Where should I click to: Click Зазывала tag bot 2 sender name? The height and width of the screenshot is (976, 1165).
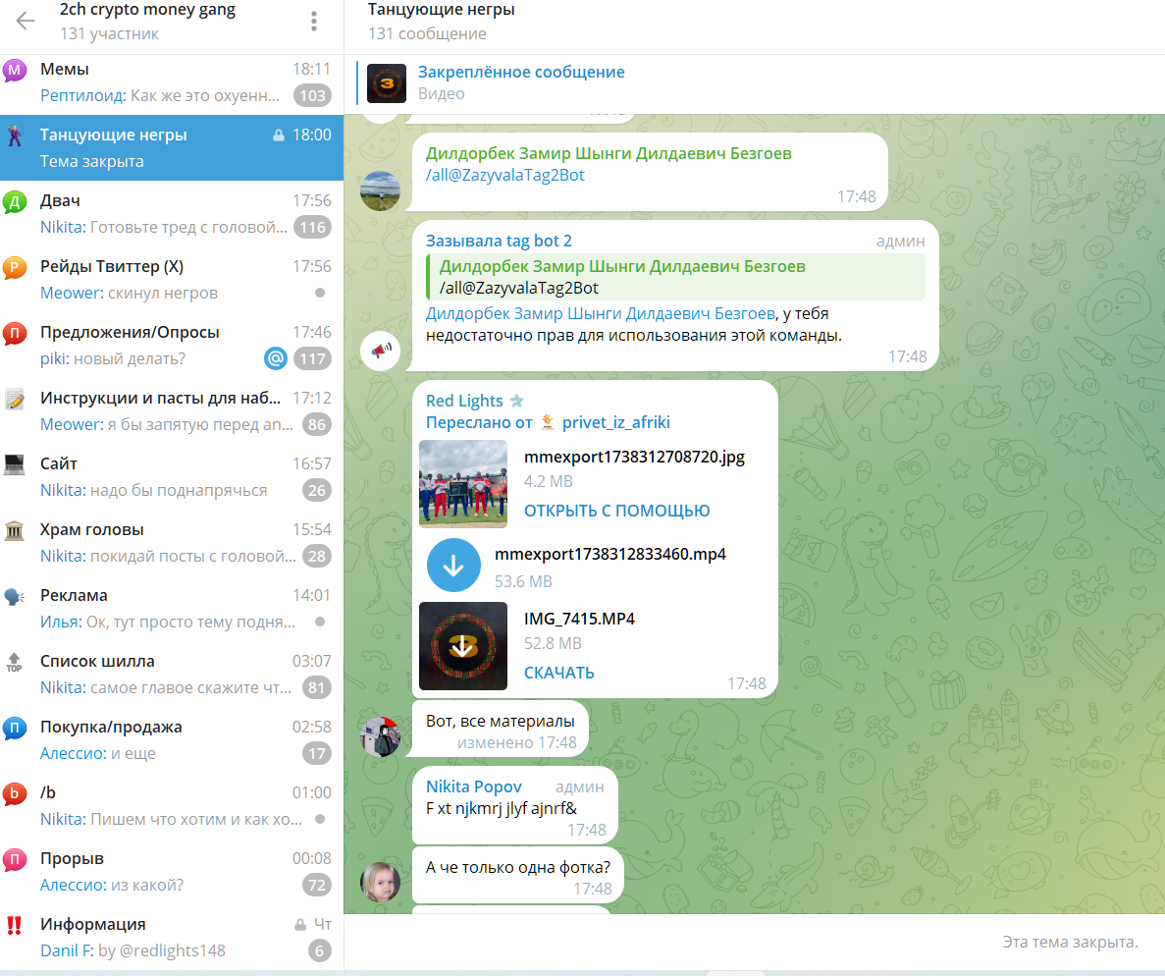499,241
